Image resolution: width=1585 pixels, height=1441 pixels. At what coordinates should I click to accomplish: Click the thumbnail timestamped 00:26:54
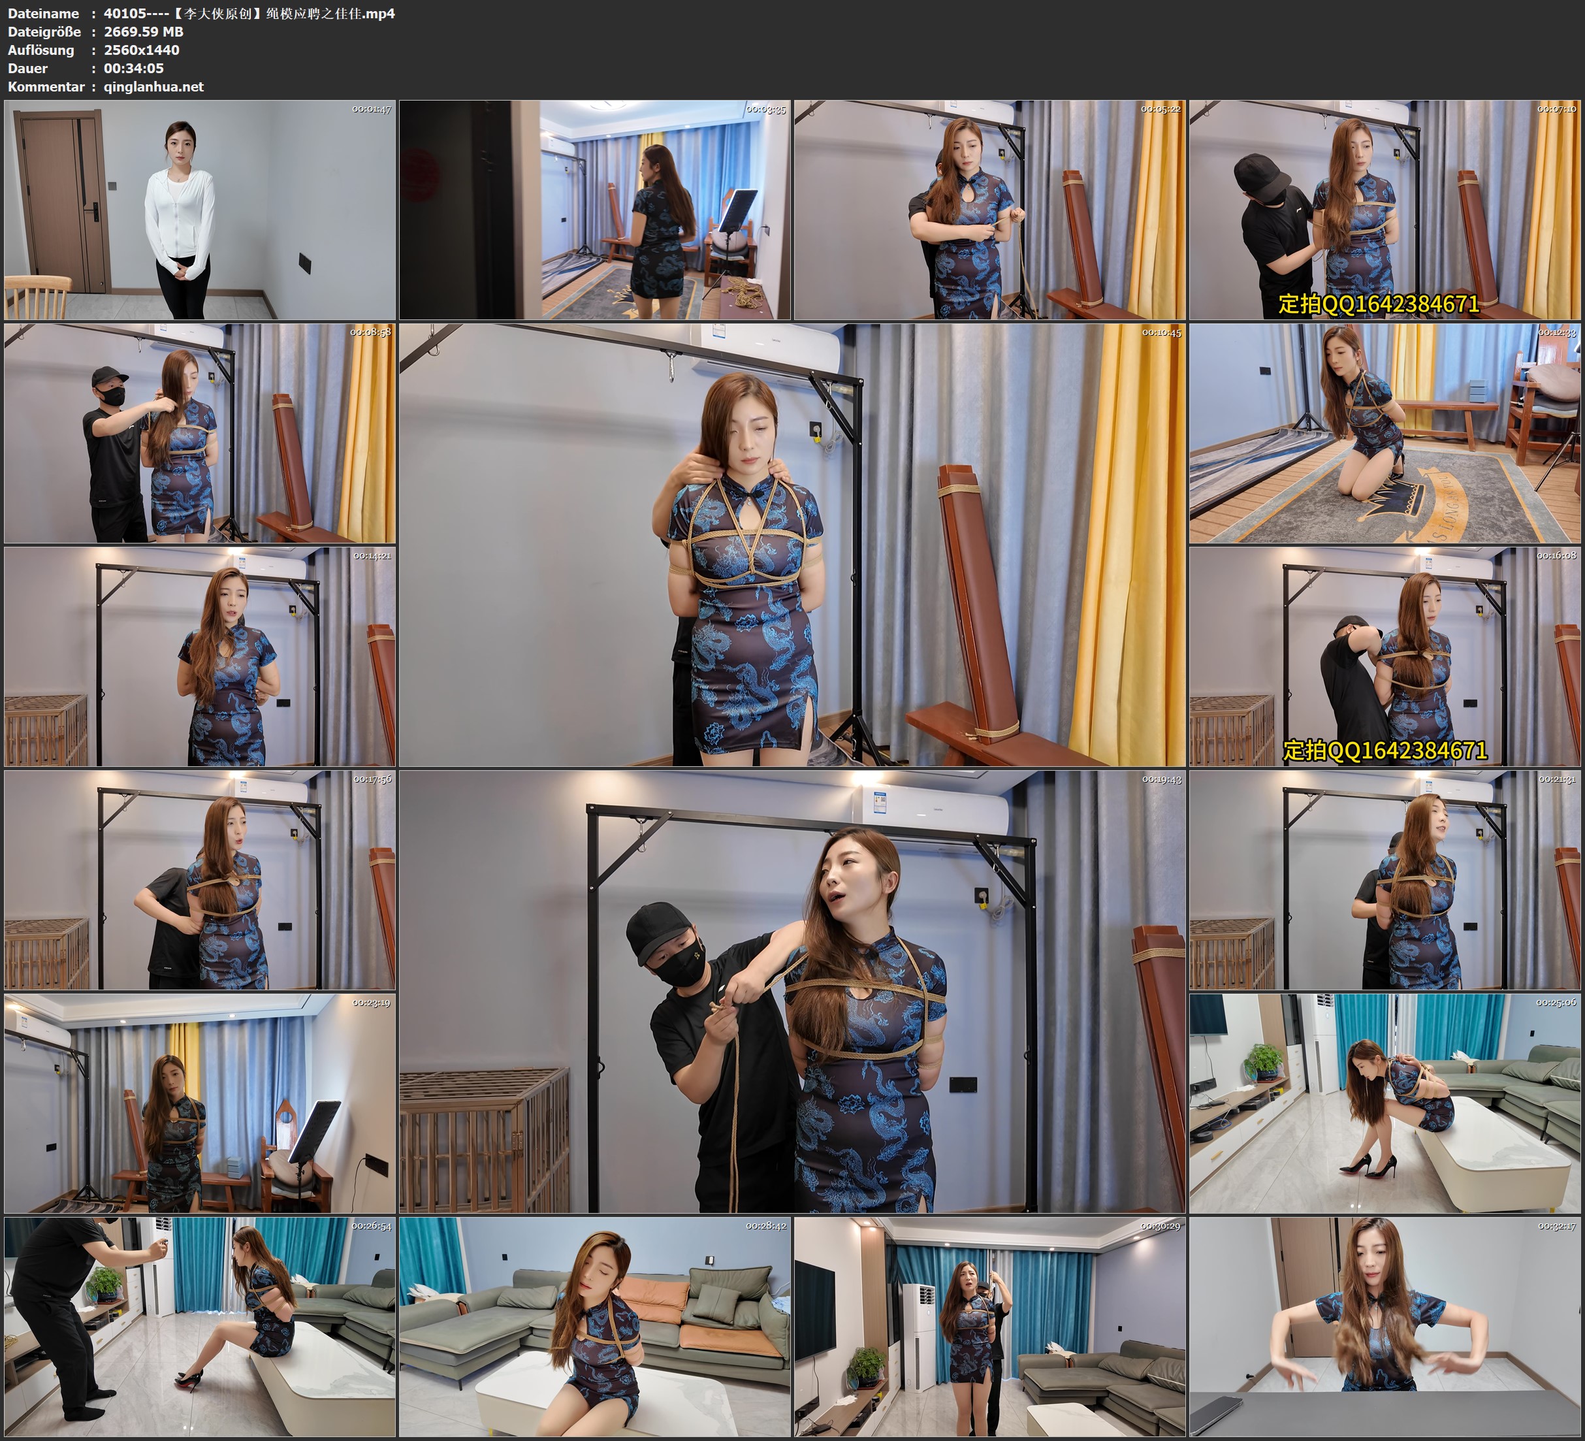[x=200, y=1327]
